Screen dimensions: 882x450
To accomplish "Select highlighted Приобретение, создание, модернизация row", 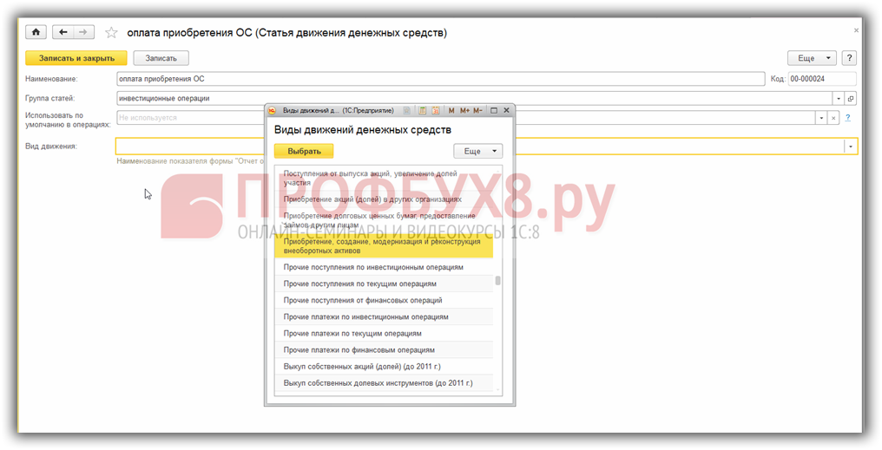I will pos(384,246).
